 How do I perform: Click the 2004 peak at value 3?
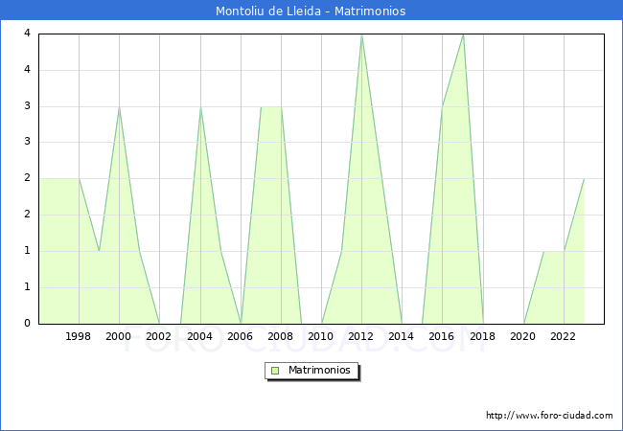coord(200,107)
